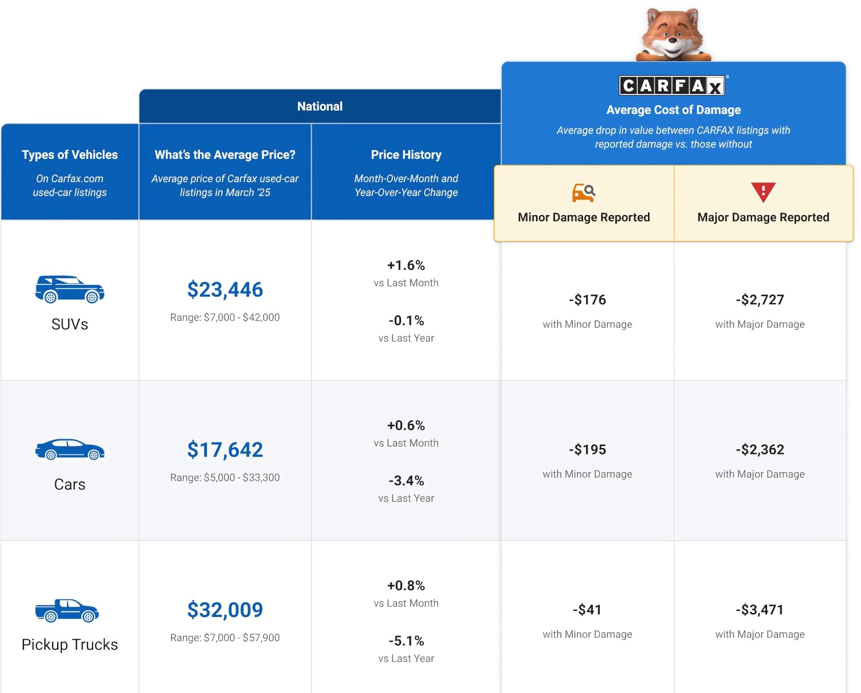
Task: Click the blue pickup truck icon
Action: point(67,610)
